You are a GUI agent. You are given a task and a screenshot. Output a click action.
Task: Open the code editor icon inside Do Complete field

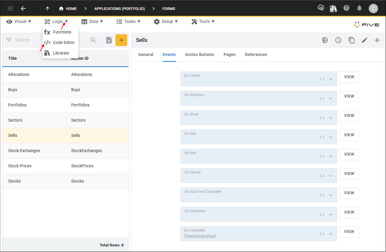tap(322, 234)
